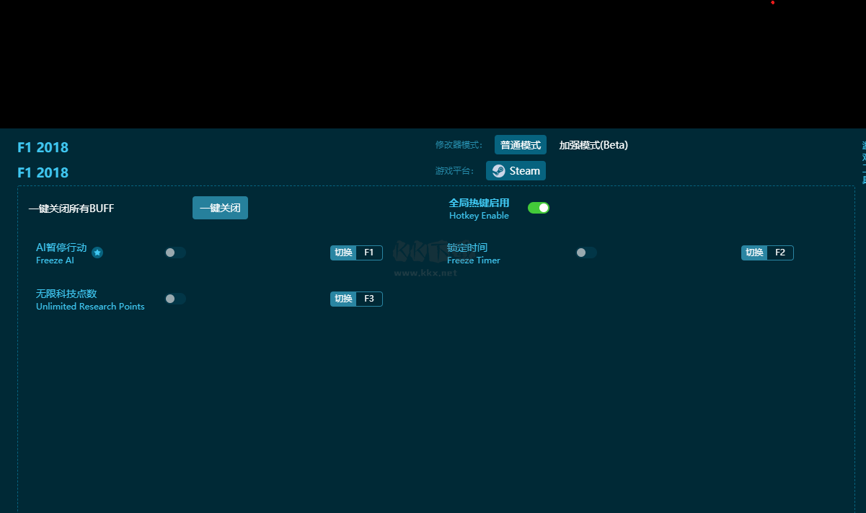Click the 切换 button for F2 hotkey

pos(754,253)
